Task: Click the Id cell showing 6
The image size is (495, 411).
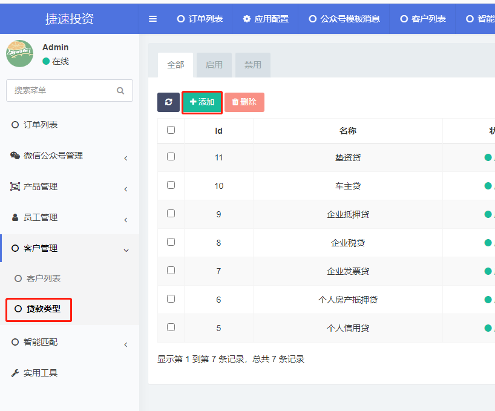Action: 218,300
